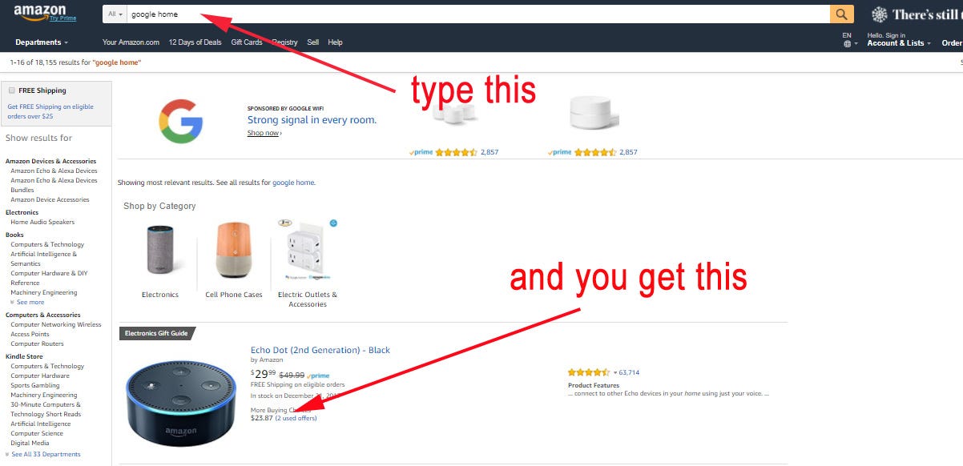Open the Amazon logo home link
The height and width of the screenshot is (466, 963).
(39, 13)
